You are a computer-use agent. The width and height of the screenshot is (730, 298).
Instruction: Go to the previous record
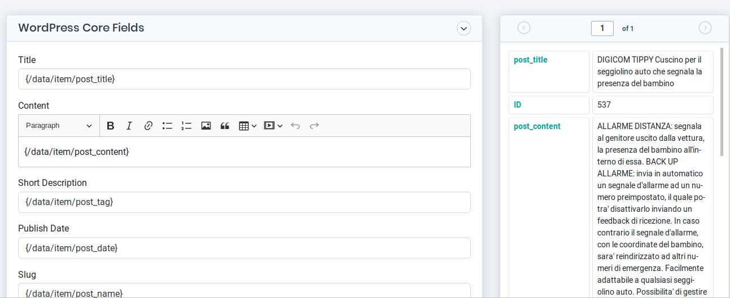point(524,28)
